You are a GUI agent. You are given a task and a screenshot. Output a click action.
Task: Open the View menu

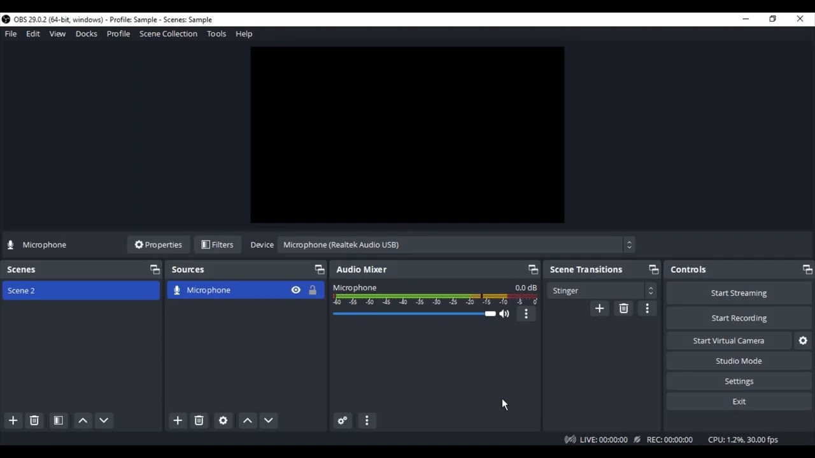57,34
